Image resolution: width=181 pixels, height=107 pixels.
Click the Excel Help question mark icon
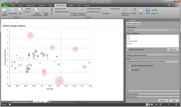(x=169, y=5)
